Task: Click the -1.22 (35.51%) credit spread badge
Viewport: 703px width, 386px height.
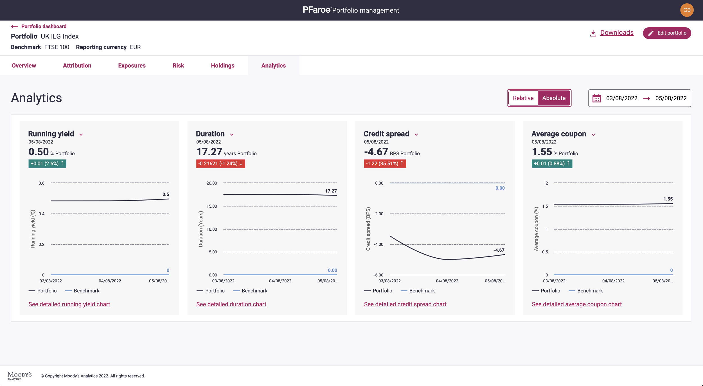Action: [385, 164]
